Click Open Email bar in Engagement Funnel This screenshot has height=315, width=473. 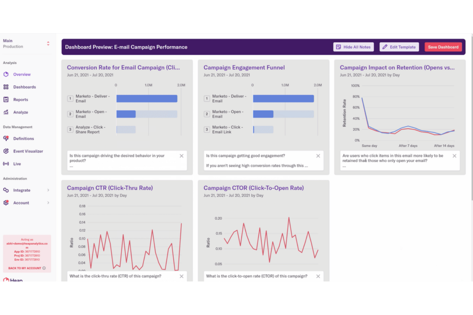[x=263, y=114]
